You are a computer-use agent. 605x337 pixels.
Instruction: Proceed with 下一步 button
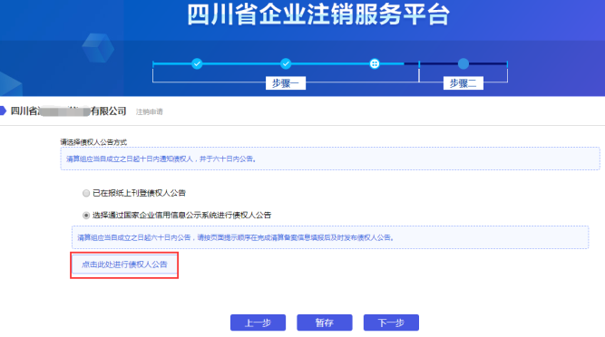(x=391, y=323)
